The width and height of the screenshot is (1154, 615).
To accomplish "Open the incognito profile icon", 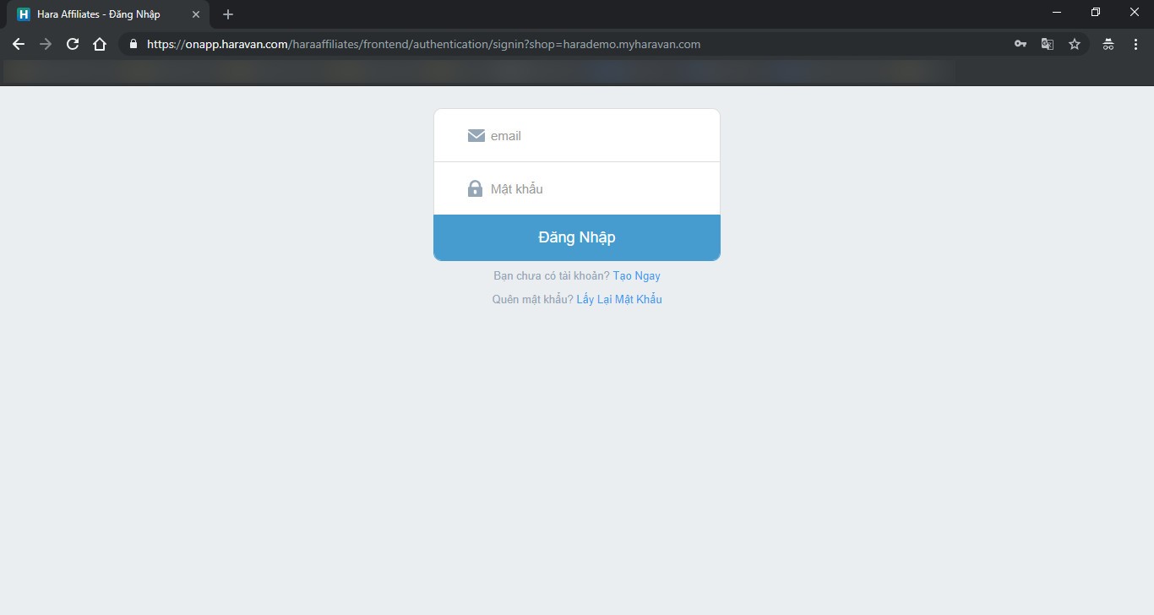I will (1108, 44).
